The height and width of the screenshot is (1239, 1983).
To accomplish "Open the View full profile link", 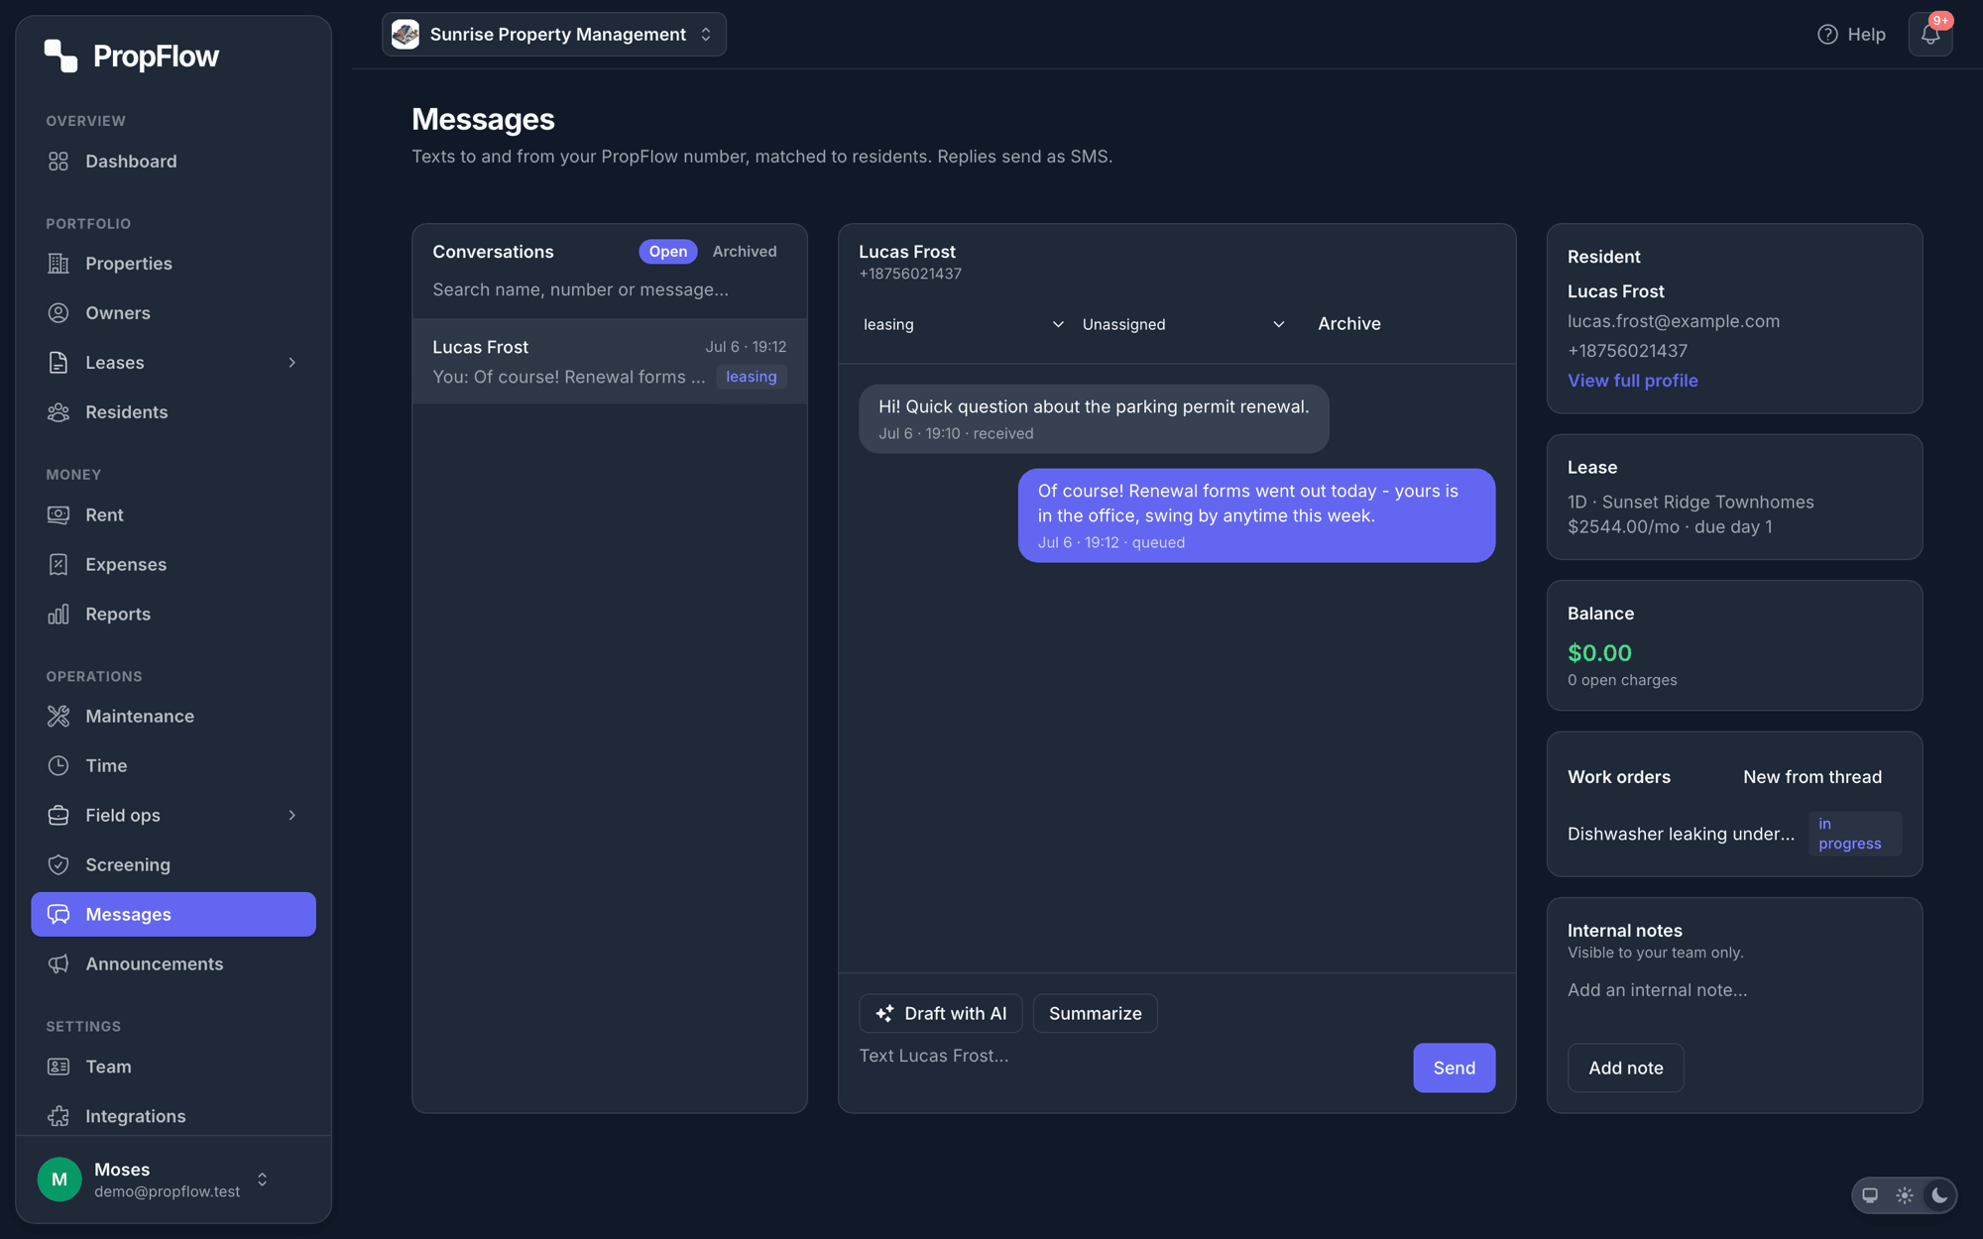I will [x=1632, y=381].
